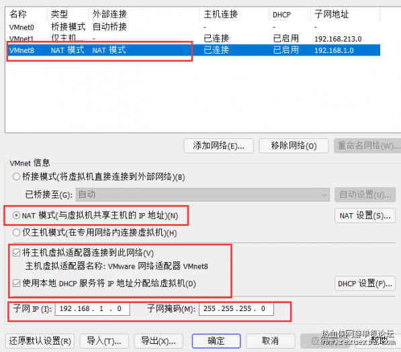Select the VMnet8 NAT network row
The height and width of the screenshot is (352, 401).
click(193, 50)
